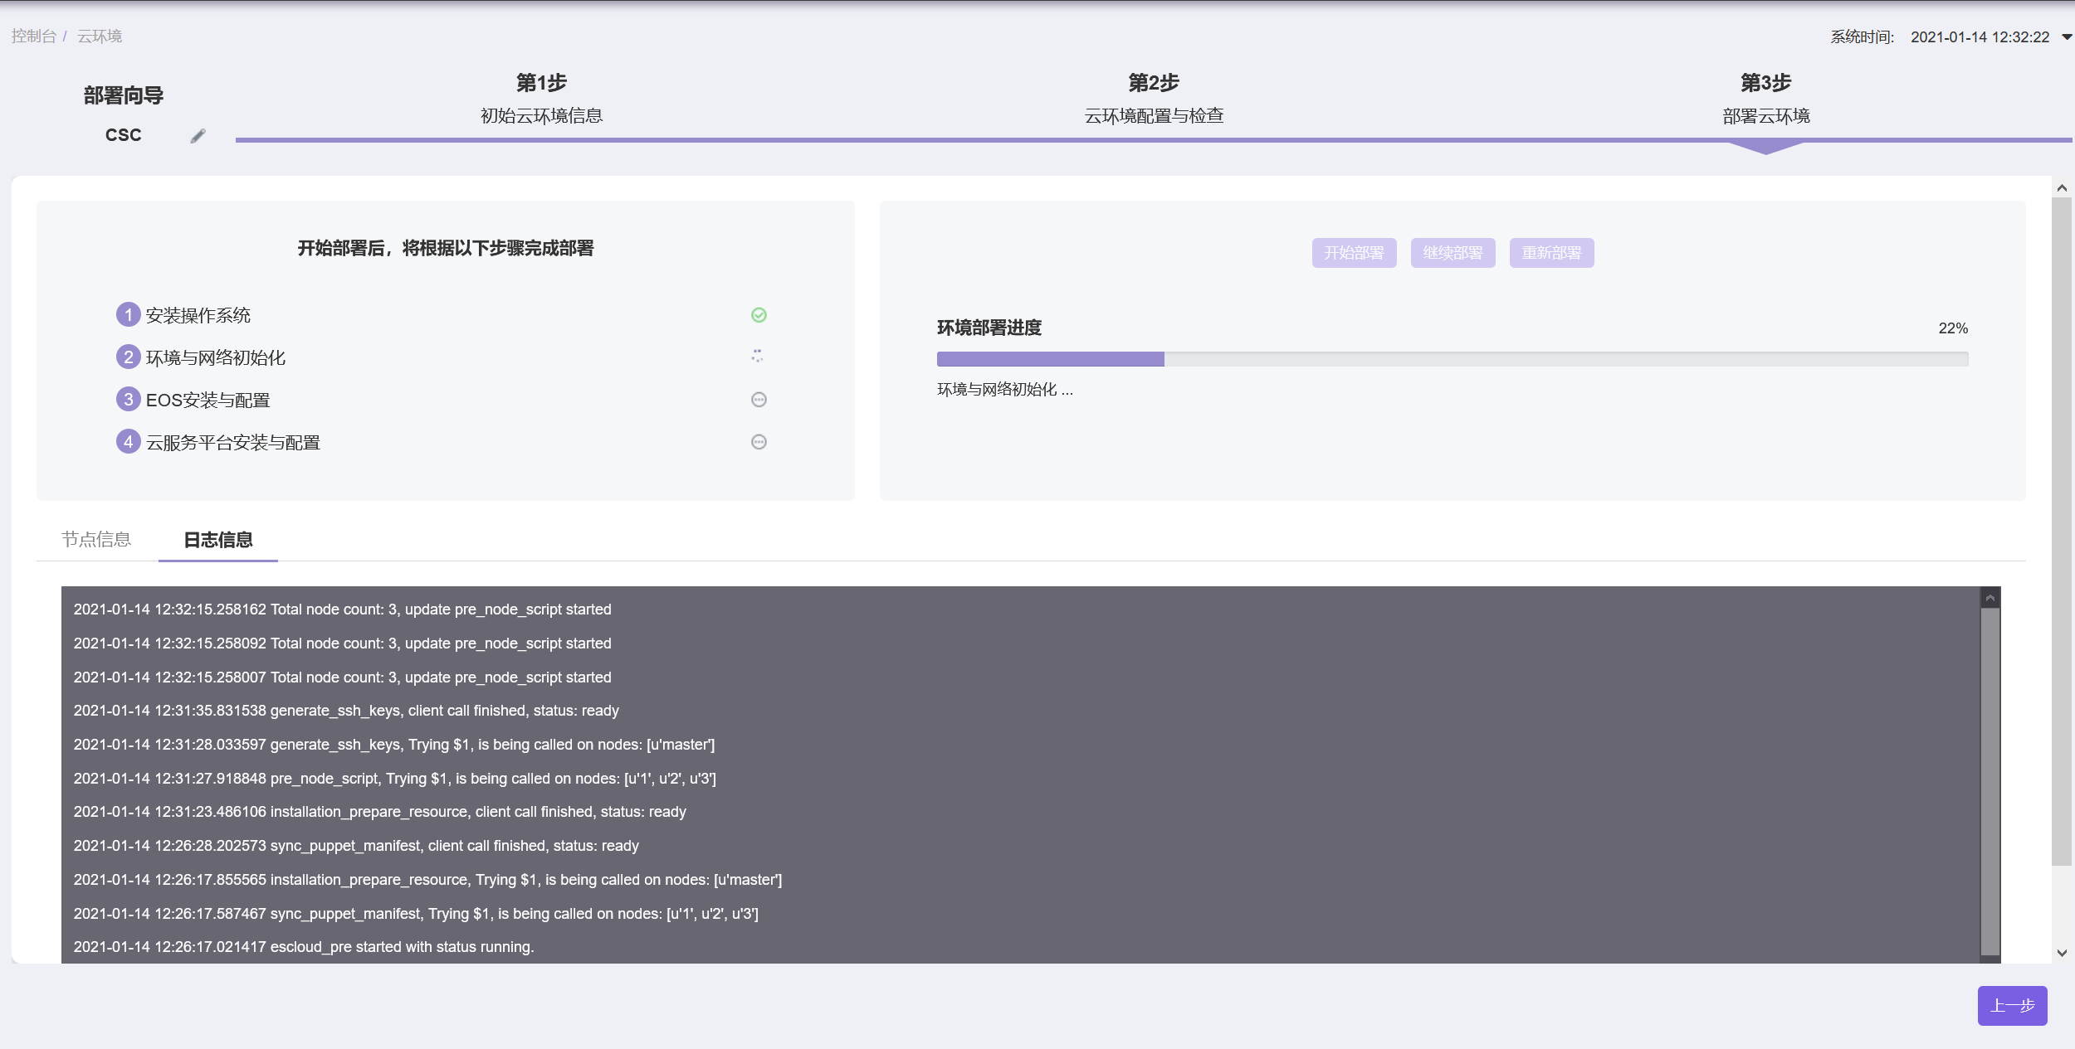This screenshot has height=1049, width=2075.
Task: Click the 环境部署进度 progress bar
Action: tap(1452, 359)
